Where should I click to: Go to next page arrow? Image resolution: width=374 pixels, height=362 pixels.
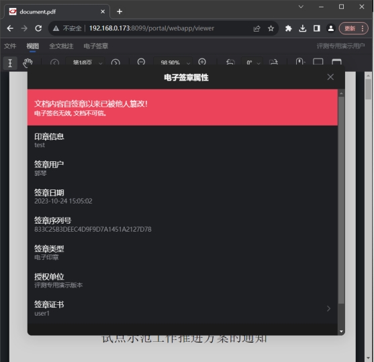[115, 62]
